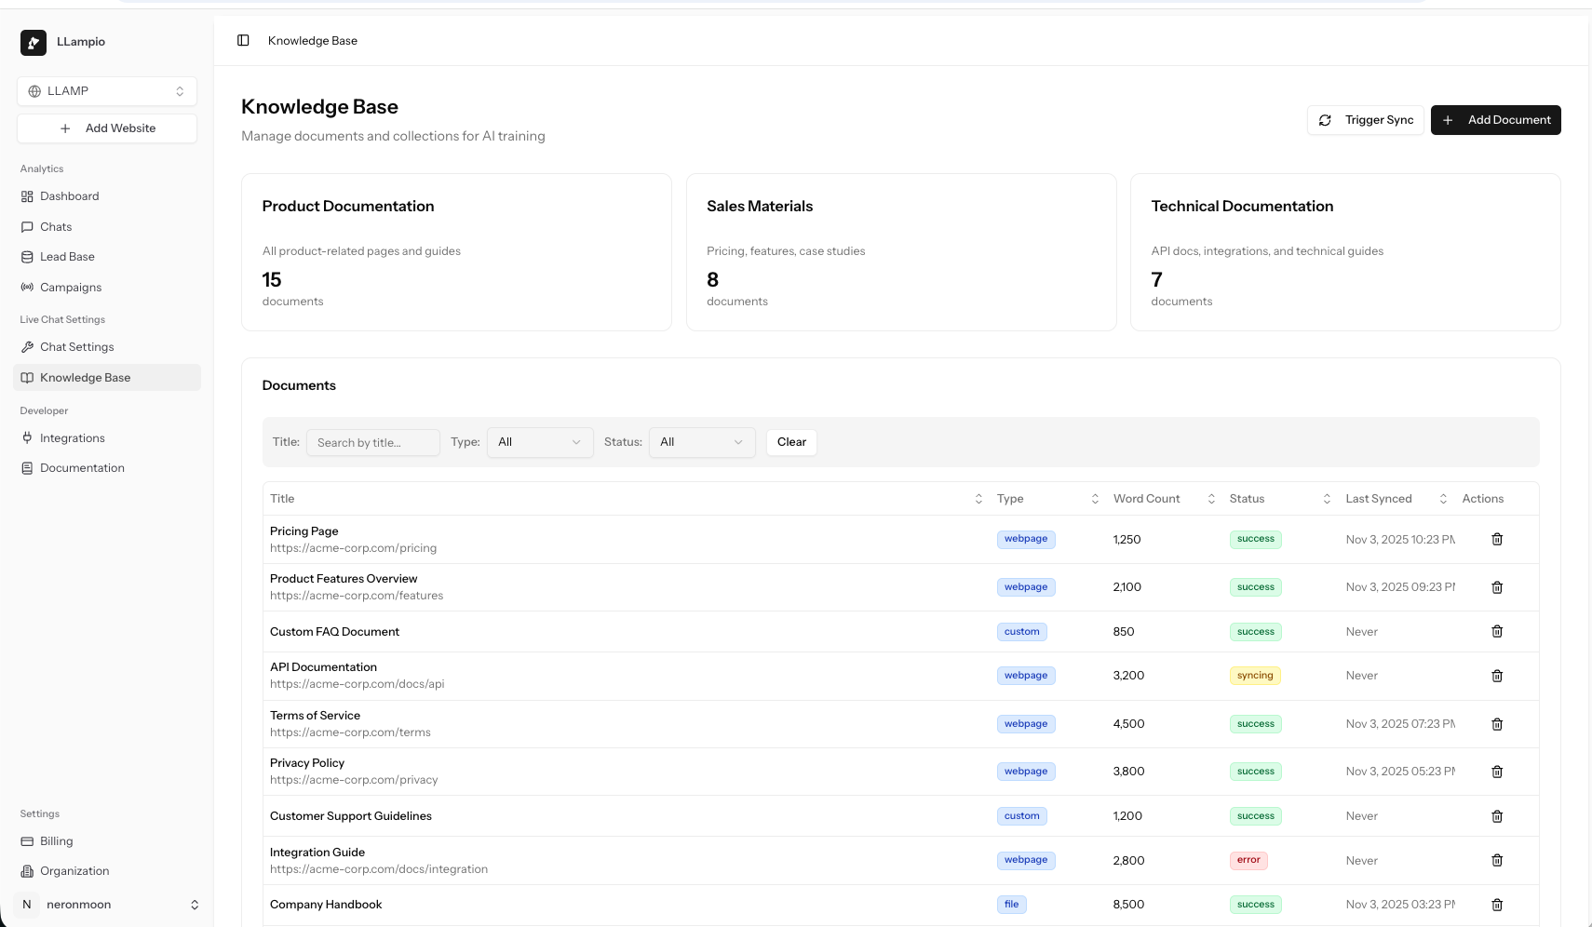
Task: Click the Add Document button
Action: (x=1496, y=120)
